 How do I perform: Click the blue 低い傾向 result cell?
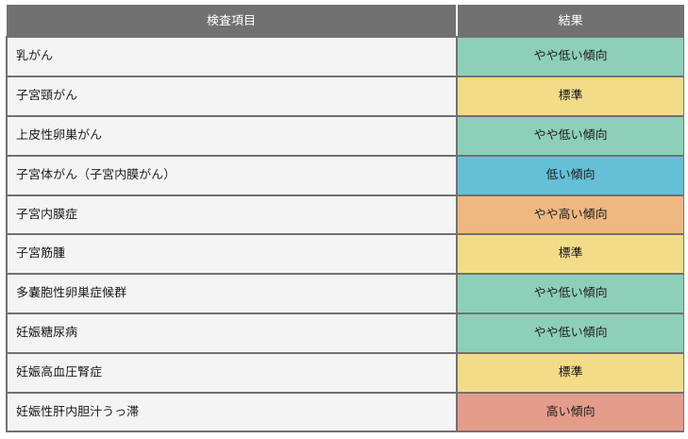pyautogui.click(x=570, y=175)
